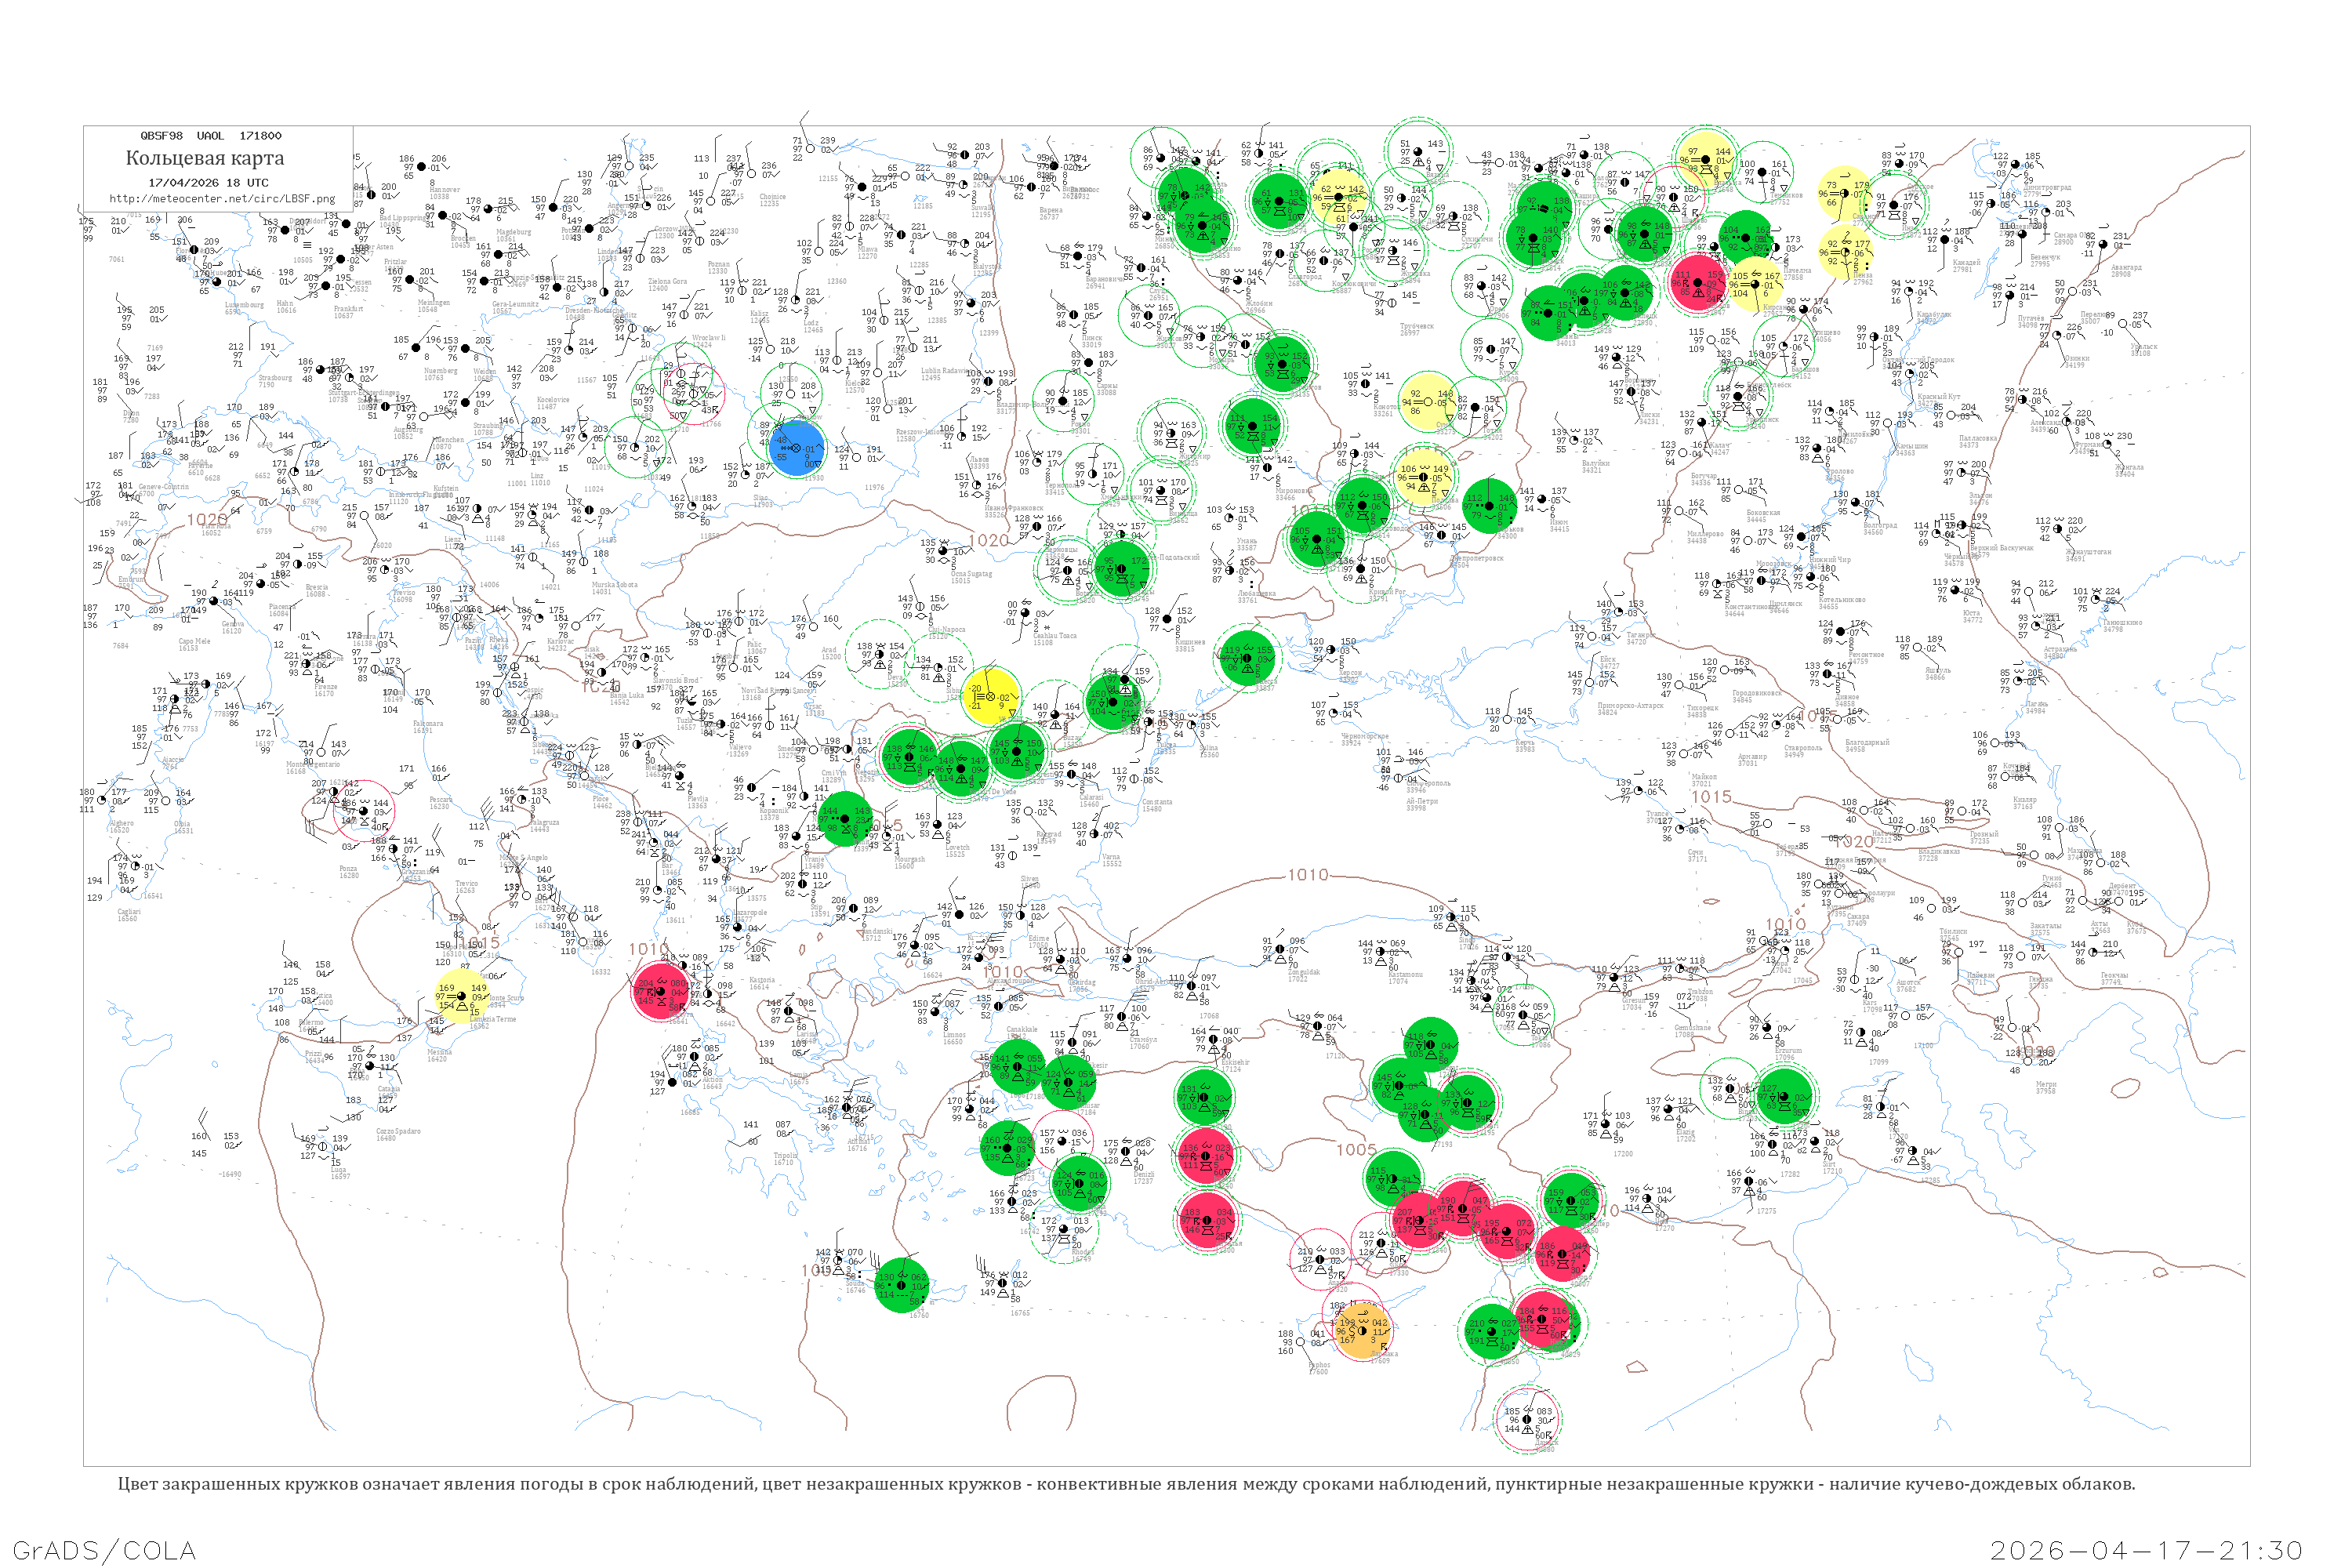Click the GrADS/COLA label
The height and width of the screenshot is (1568, 2352).
(x=104, y=1550)
